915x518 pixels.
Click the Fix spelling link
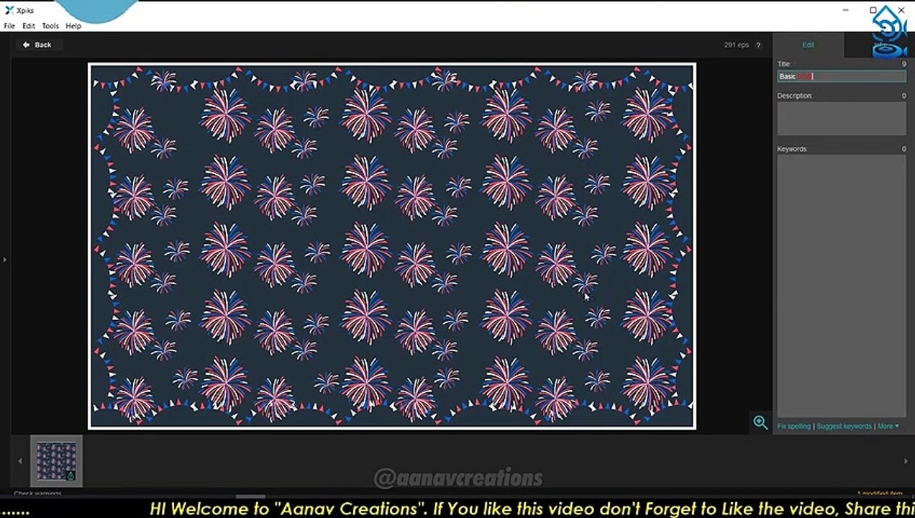click(x=793, y=427)
